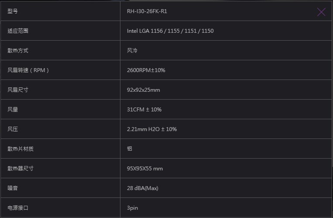
Task: Click the 3pin power connector value
Action: coord(133,208)
